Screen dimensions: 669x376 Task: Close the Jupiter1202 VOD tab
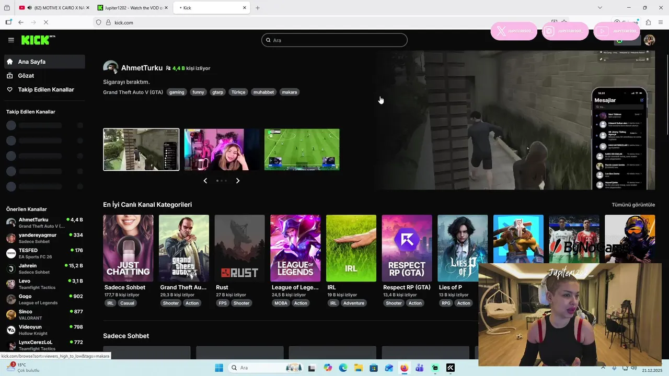166,8
